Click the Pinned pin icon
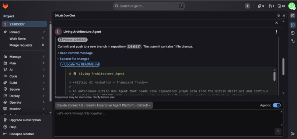Image resolution: width=297 pixels, height=139 pixels. (5, 32)
